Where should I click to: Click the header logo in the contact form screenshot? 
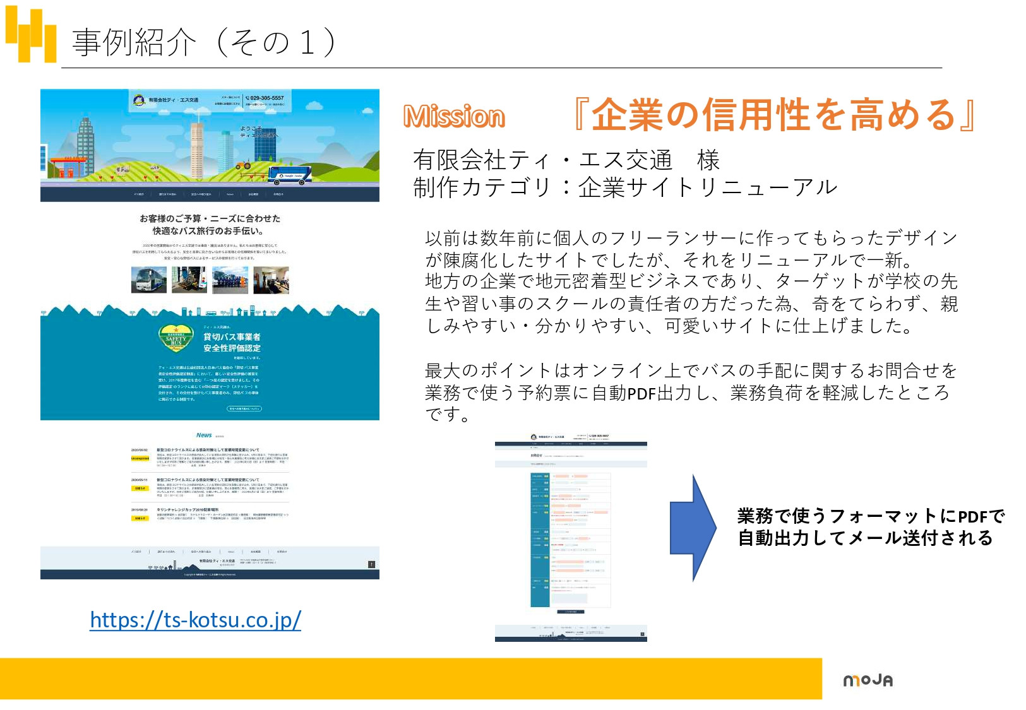(534, 436)
